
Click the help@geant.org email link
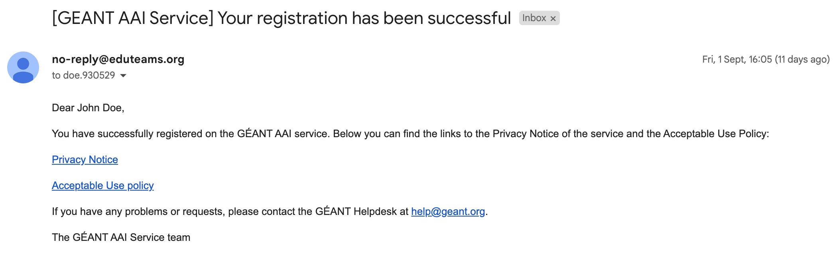pos(448,211)
